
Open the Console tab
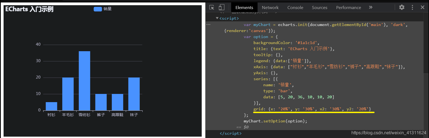click(295, 7)
